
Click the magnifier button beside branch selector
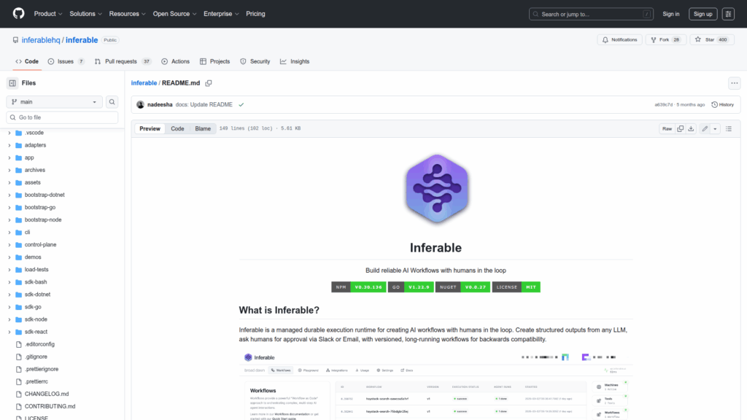pos(112,102)
